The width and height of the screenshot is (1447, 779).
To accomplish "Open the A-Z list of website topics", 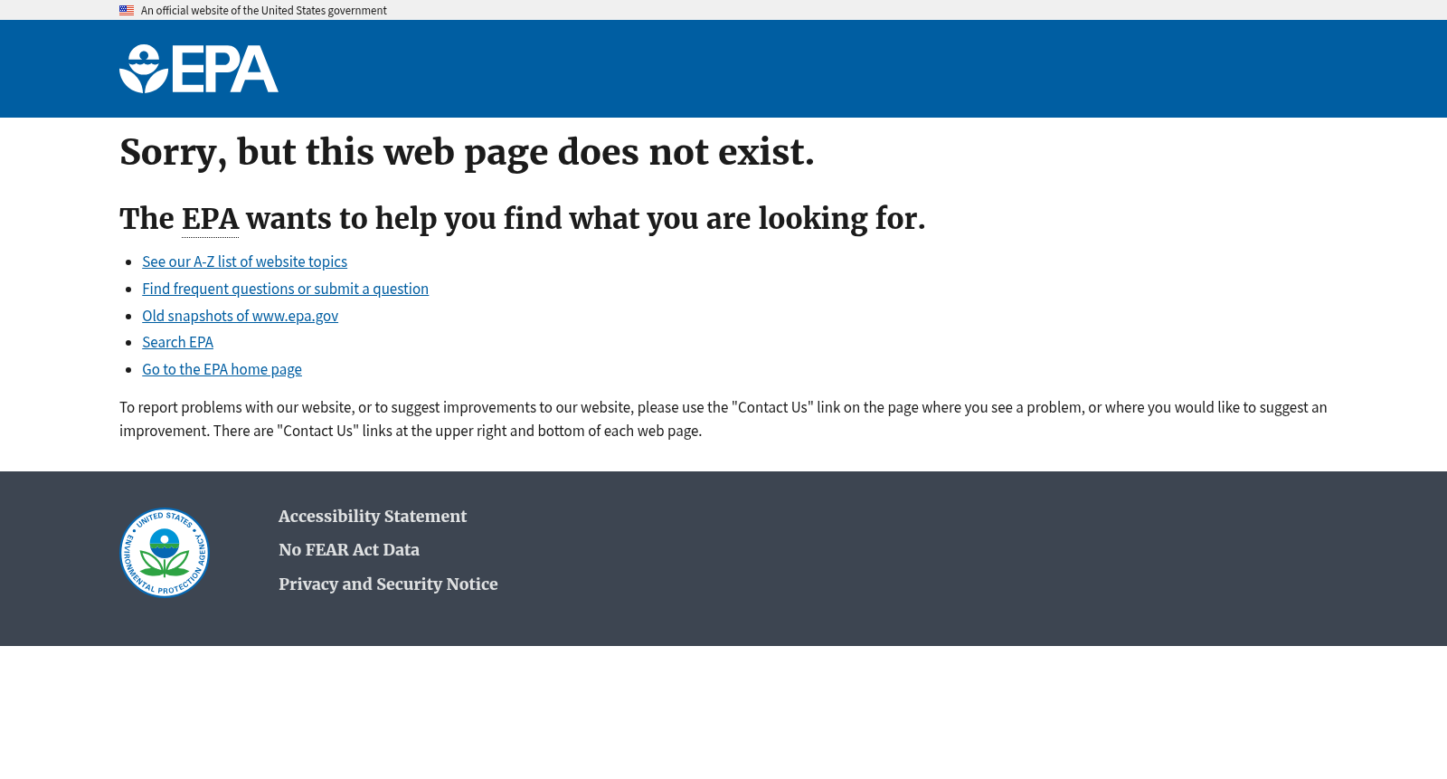I will (x=244, y=261).
